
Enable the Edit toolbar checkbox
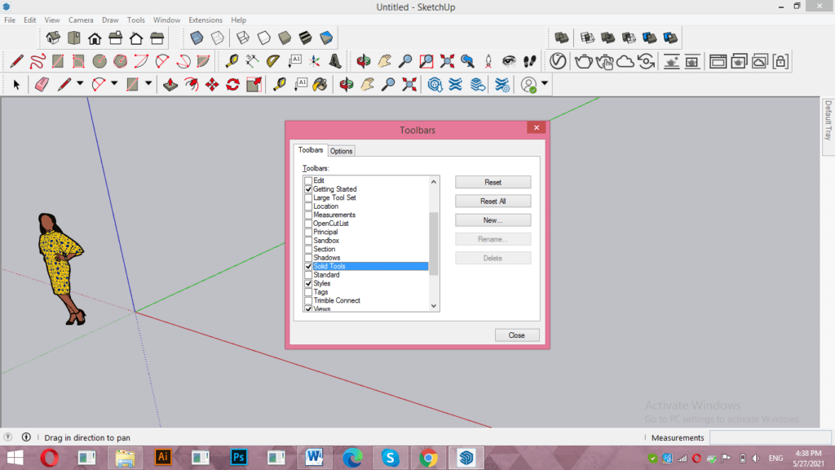coord(308,180)
